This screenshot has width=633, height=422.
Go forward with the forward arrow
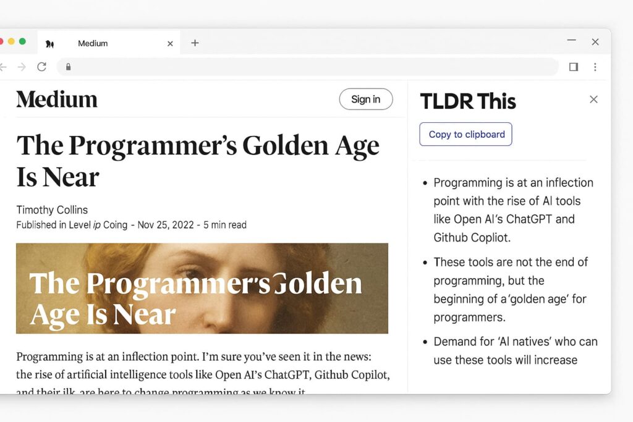tap(22, 67)
